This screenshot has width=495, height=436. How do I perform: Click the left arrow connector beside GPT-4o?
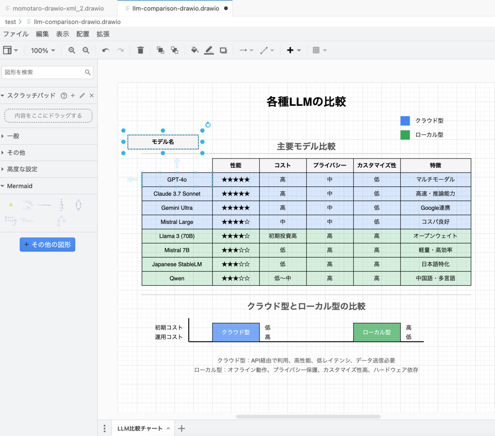tap(132, 180)
